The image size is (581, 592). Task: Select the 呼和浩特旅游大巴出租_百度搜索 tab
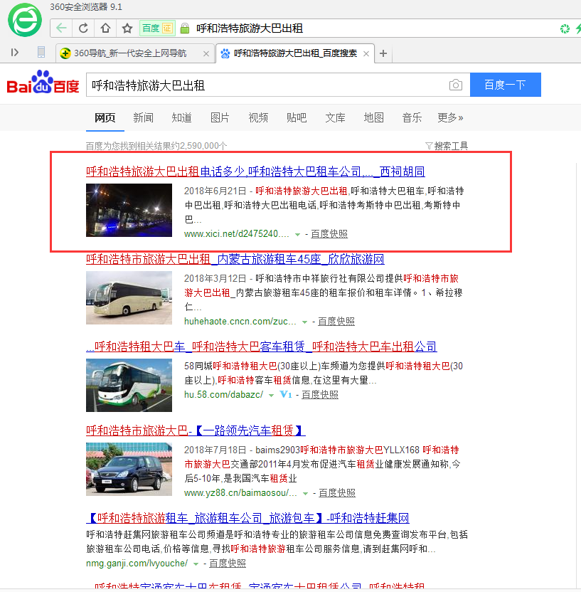click(295, 53)
